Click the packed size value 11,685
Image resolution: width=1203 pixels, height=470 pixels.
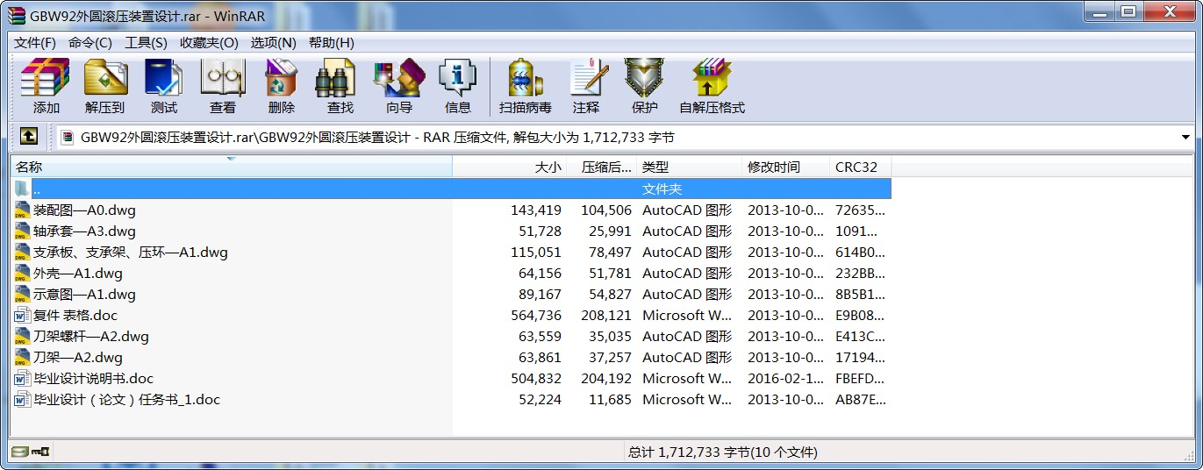(x=610, y=400)
